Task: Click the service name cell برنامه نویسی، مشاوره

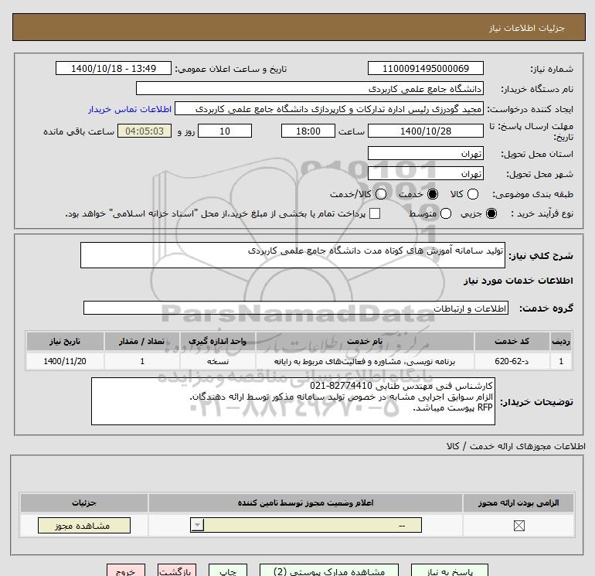Action: (x=365, y=361)
